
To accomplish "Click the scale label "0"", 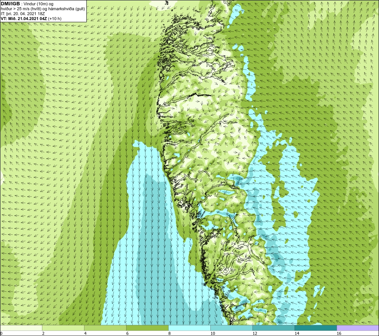I will [1, 334].
